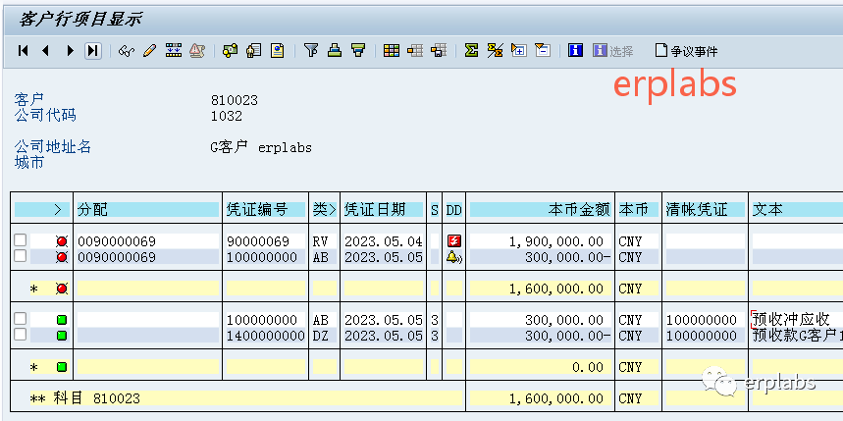Go to previous item arrow
The image size is (843, 421).
[45, 51]
